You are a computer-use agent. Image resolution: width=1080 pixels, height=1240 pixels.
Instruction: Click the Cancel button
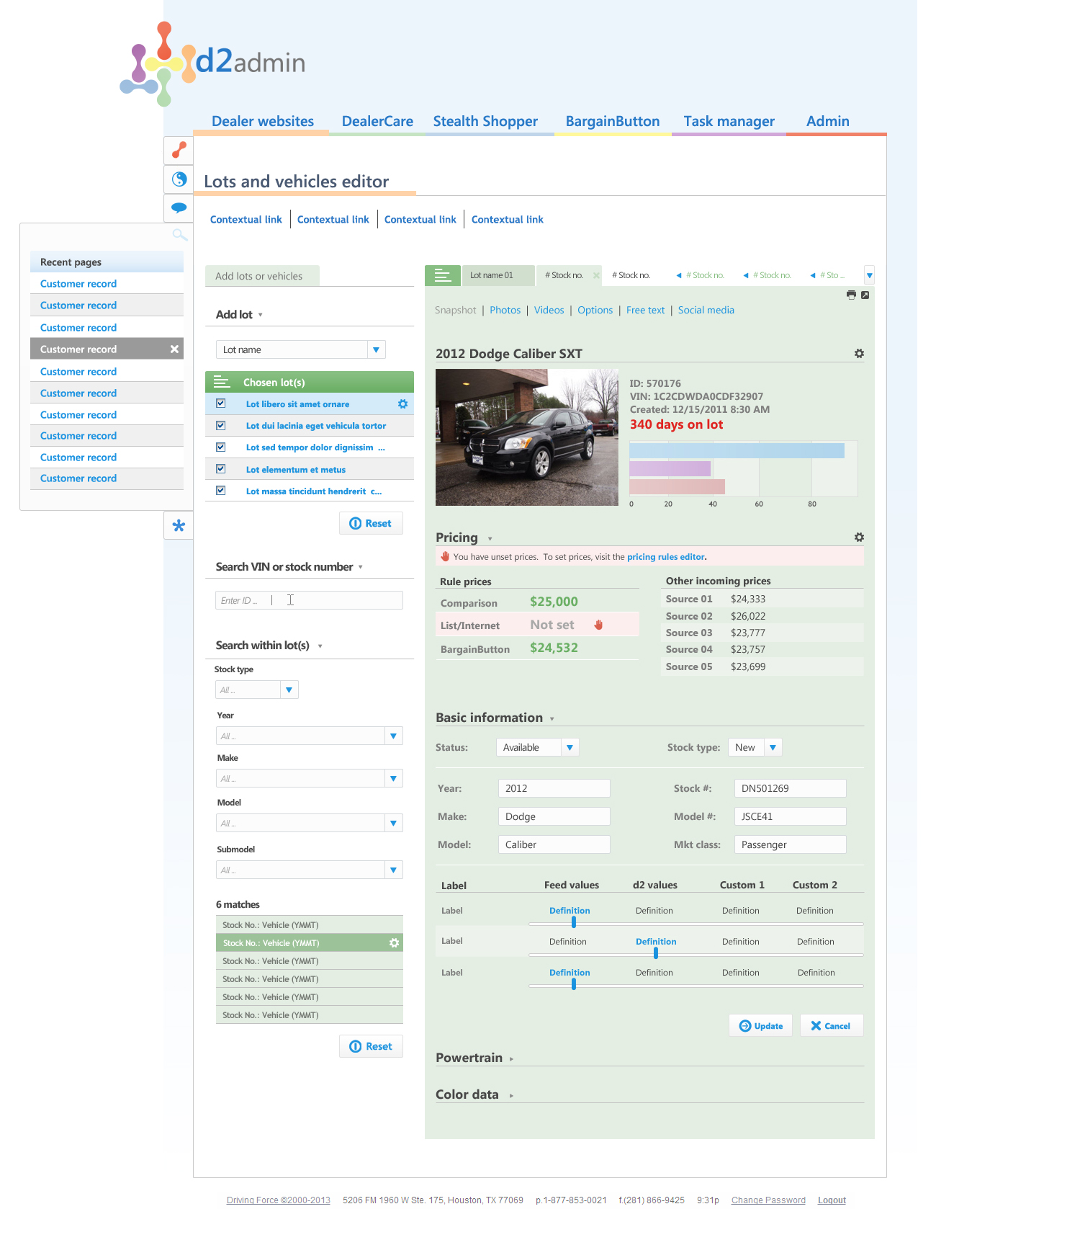[832, 1025]
